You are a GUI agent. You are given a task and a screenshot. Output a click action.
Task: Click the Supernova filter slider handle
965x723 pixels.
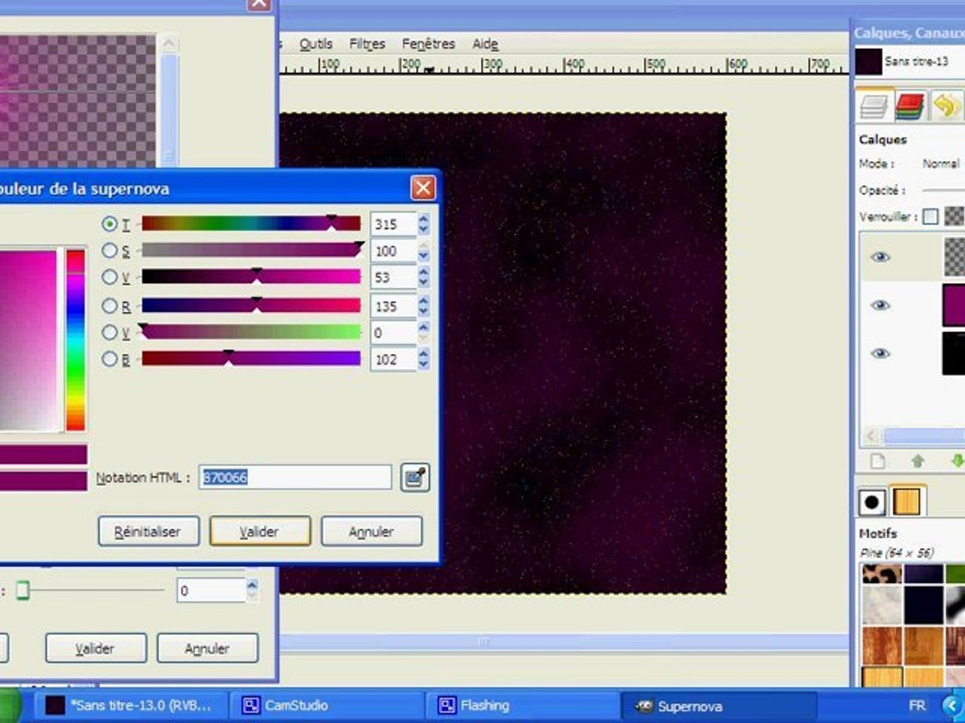[23, 590]
